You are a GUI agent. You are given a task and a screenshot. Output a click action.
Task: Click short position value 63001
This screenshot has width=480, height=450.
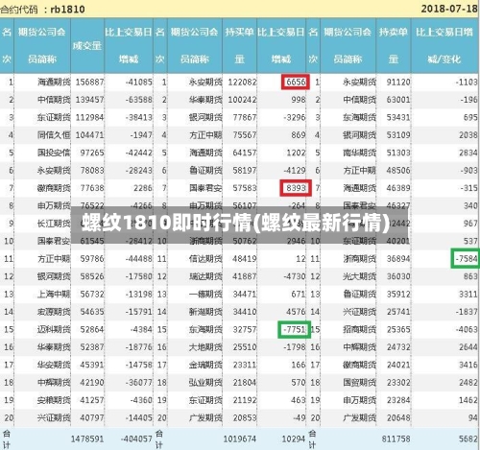(398, 100)
